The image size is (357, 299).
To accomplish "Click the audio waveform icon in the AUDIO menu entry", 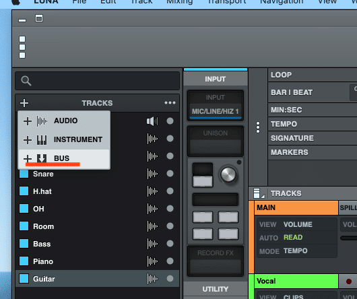I will (x=42, y=121).
